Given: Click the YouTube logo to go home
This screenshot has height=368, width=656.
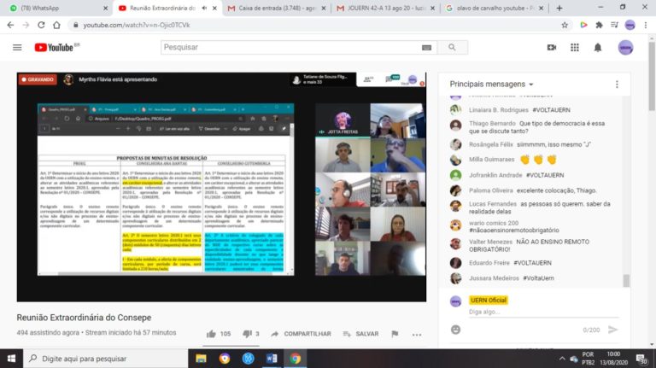Looking at the screenshot, I should pos(54,48).
